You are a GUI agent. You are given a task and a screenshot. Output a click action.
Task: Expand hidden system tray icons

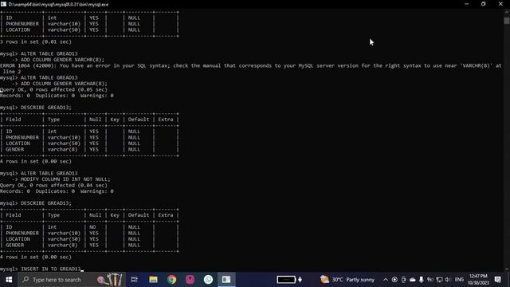[386, 280]
